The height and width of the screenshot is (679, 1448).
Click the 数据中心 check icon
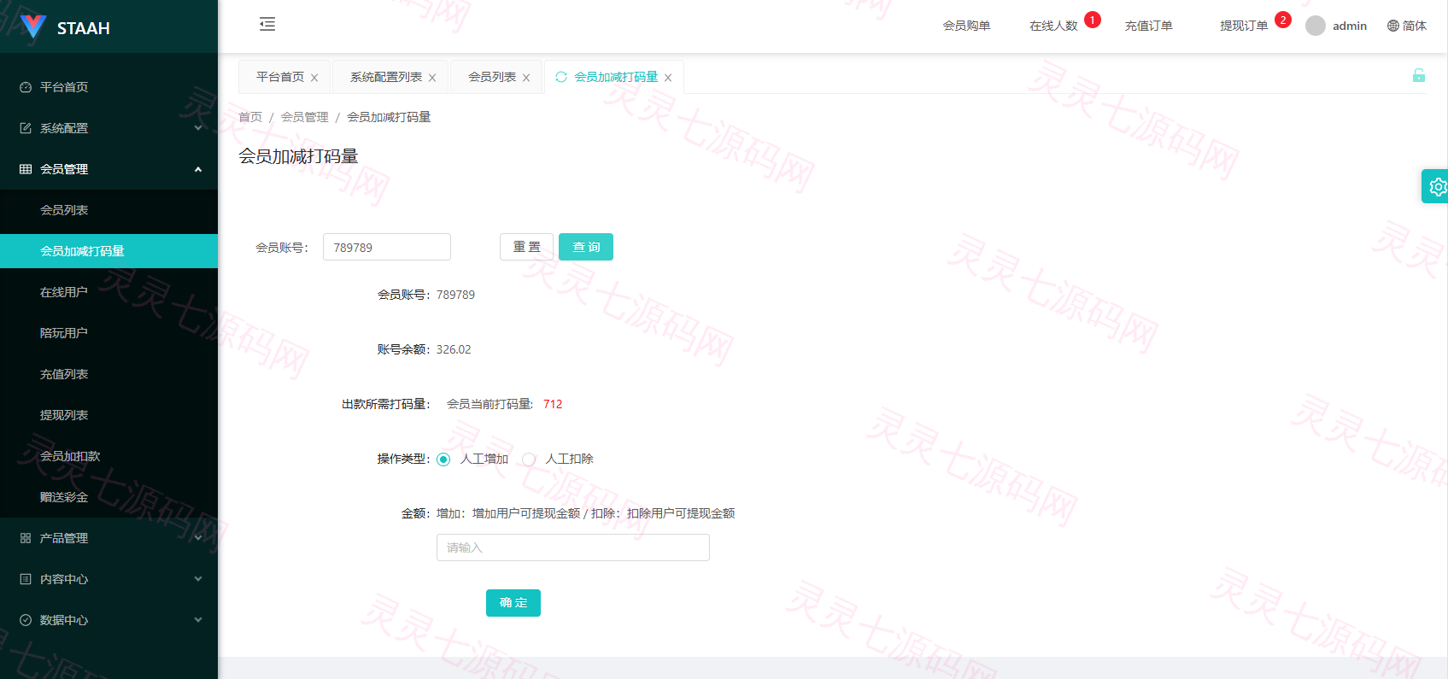(x=26, y=620)
